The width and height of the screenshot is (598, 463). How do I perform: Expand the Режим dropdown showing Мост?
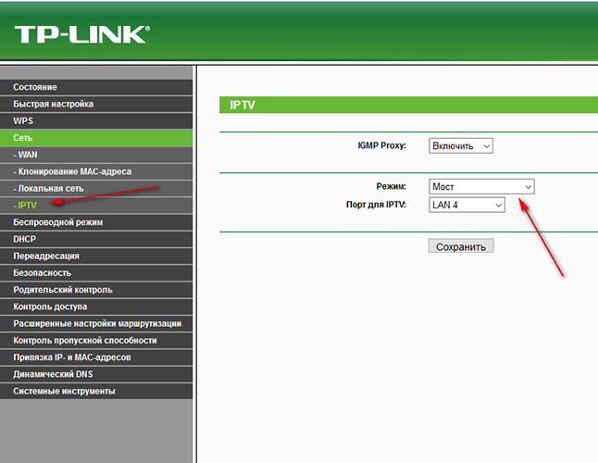pos(481,186)
